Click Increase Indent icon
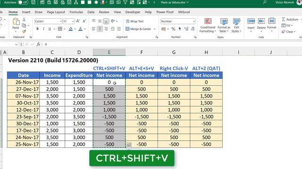The width and height of the screenshot is (302, 169). (x=119, y=29)
